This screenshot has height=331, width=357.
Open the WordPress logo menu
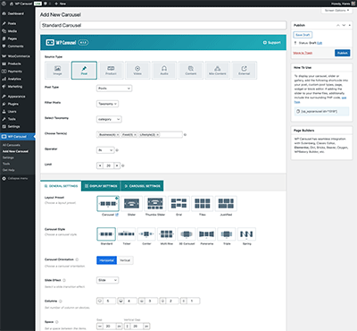coord(4,4)
